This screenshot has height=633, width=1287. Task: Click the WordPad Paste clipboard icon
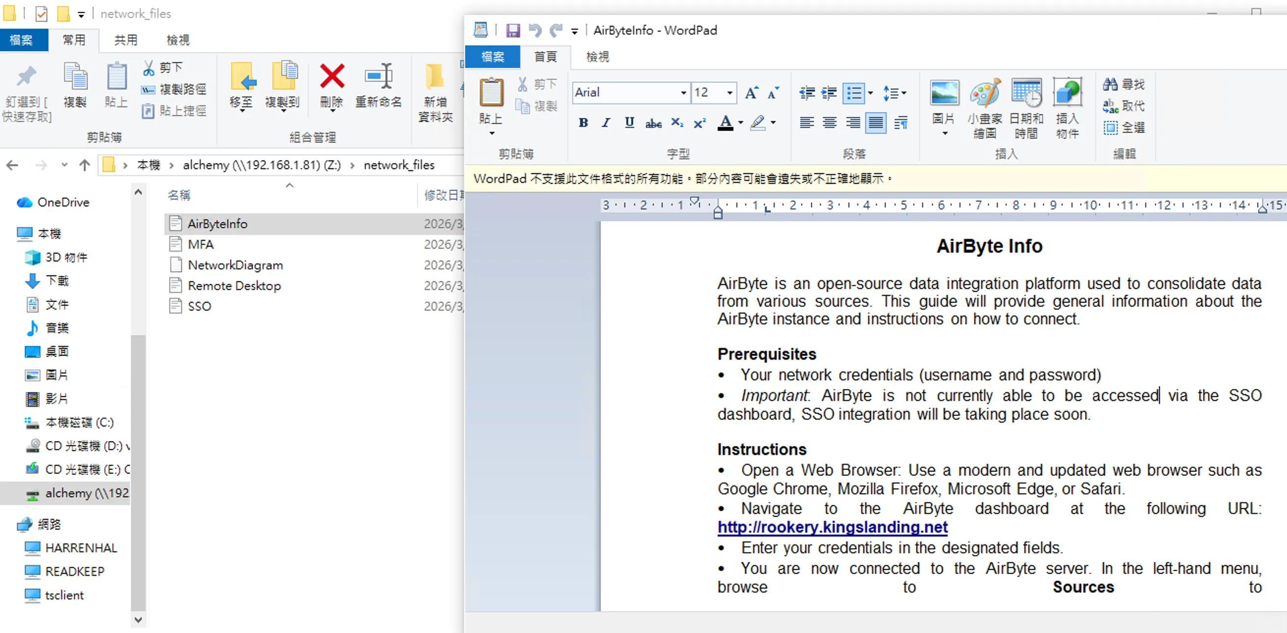(491, 92)
